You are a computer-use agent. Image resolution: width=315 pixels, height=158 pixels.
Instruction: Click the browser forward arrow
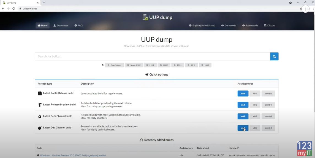8,9
